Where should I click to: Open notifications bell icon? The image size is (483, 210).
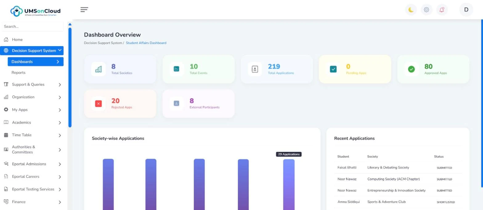click(442, 10)
